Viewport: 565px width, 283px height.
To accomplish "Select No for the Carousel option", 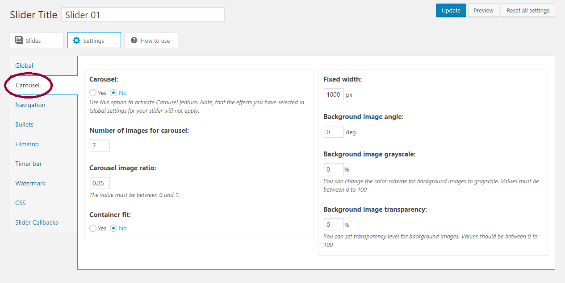I will click(x=113, y=93).
